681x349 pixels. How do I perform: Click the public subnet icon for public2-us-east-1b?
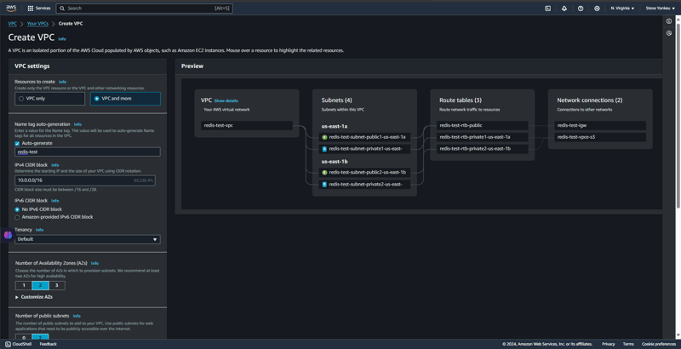point(324,172)
